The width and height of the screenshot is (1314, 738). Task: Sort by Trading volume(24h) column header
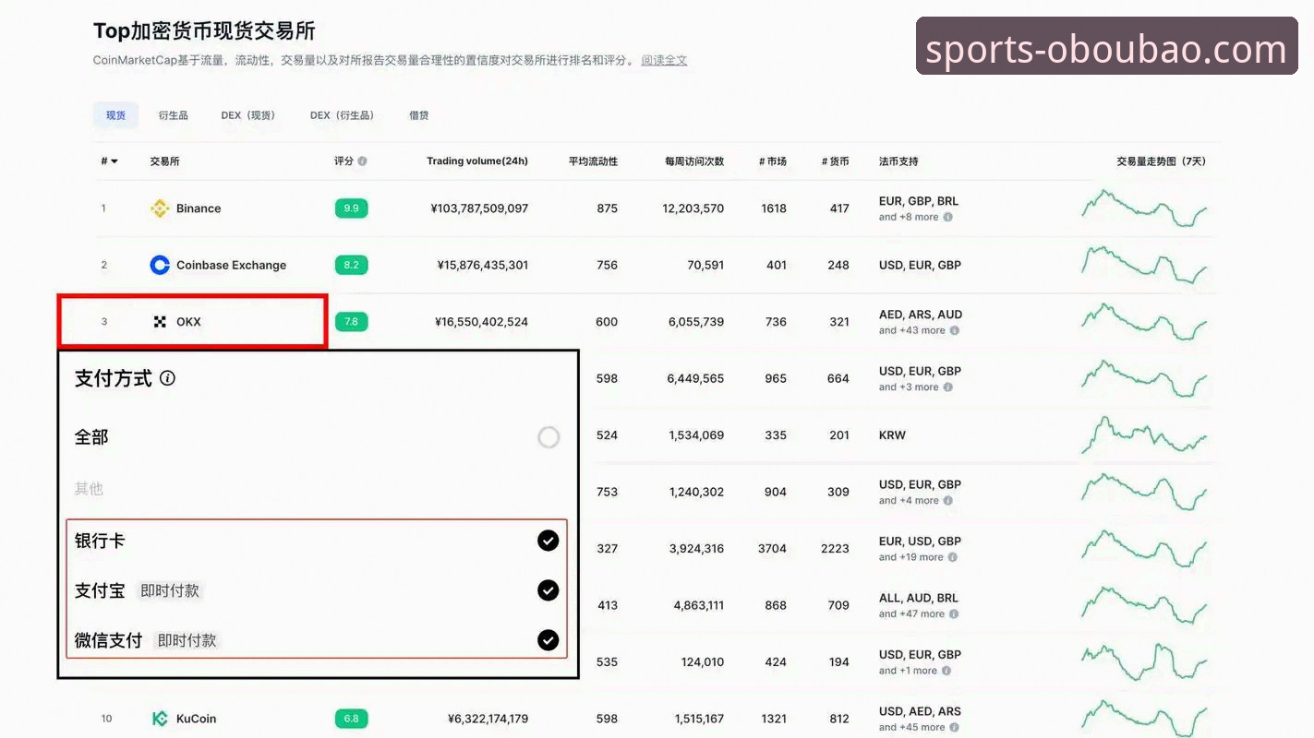(x=477, y=161)
